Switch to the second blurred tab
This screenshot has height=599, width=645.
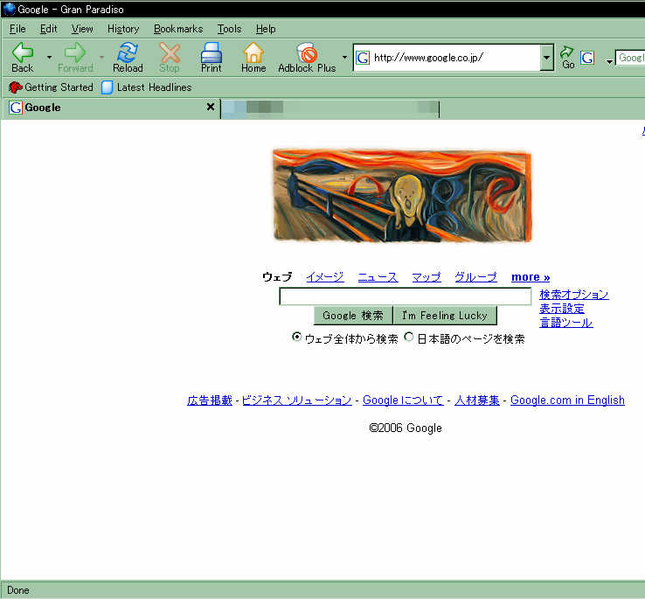pyautogui.click(x=329, y=108)
